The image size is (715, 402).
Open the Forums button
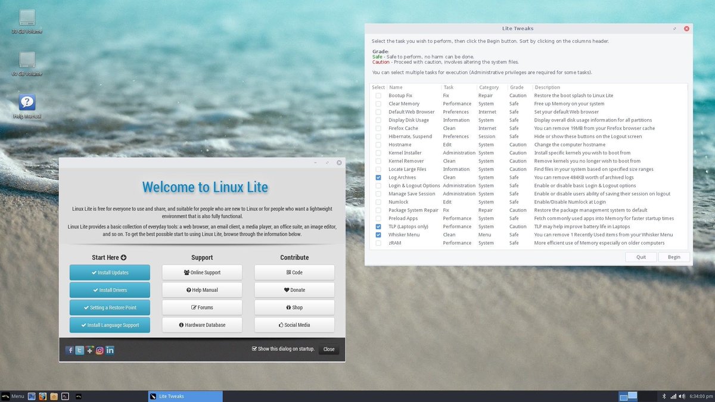202,307
